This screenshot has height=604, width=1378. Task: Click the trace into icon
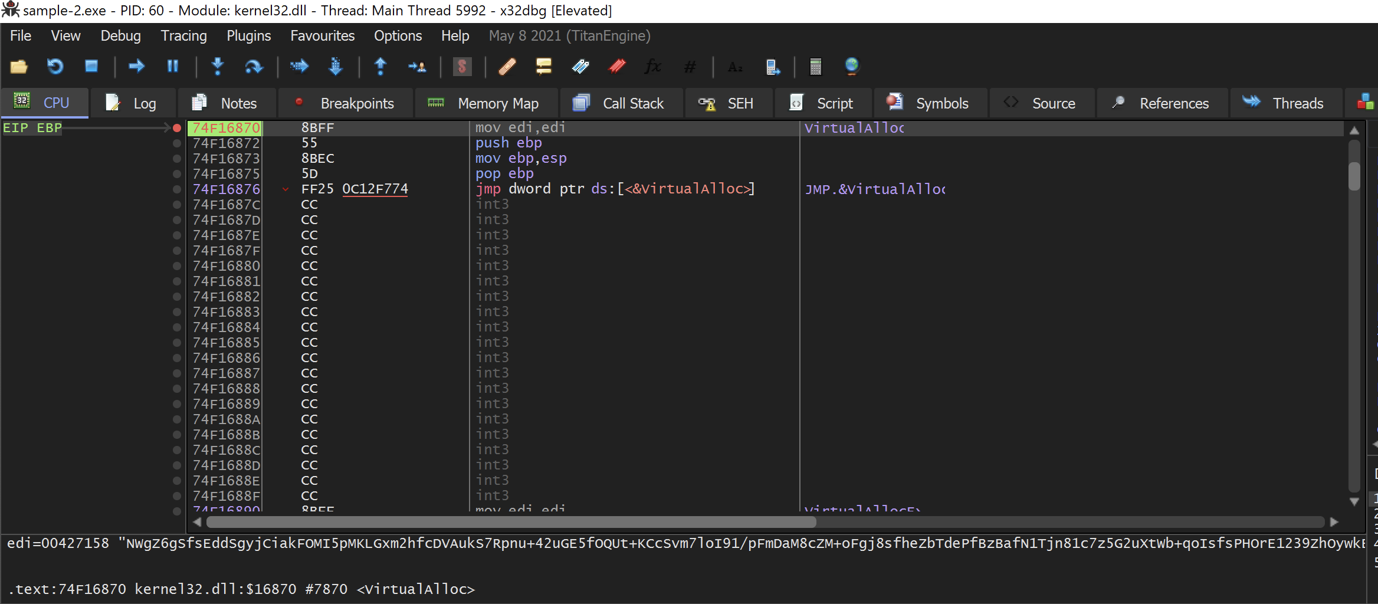pyautogui.click(x=299, y=67)
